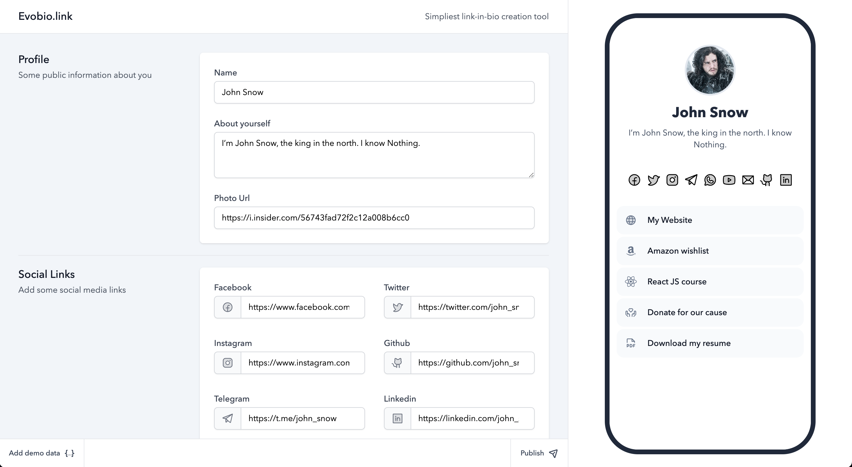Click 'Add some social media links' text

click(x=72, y=290)
